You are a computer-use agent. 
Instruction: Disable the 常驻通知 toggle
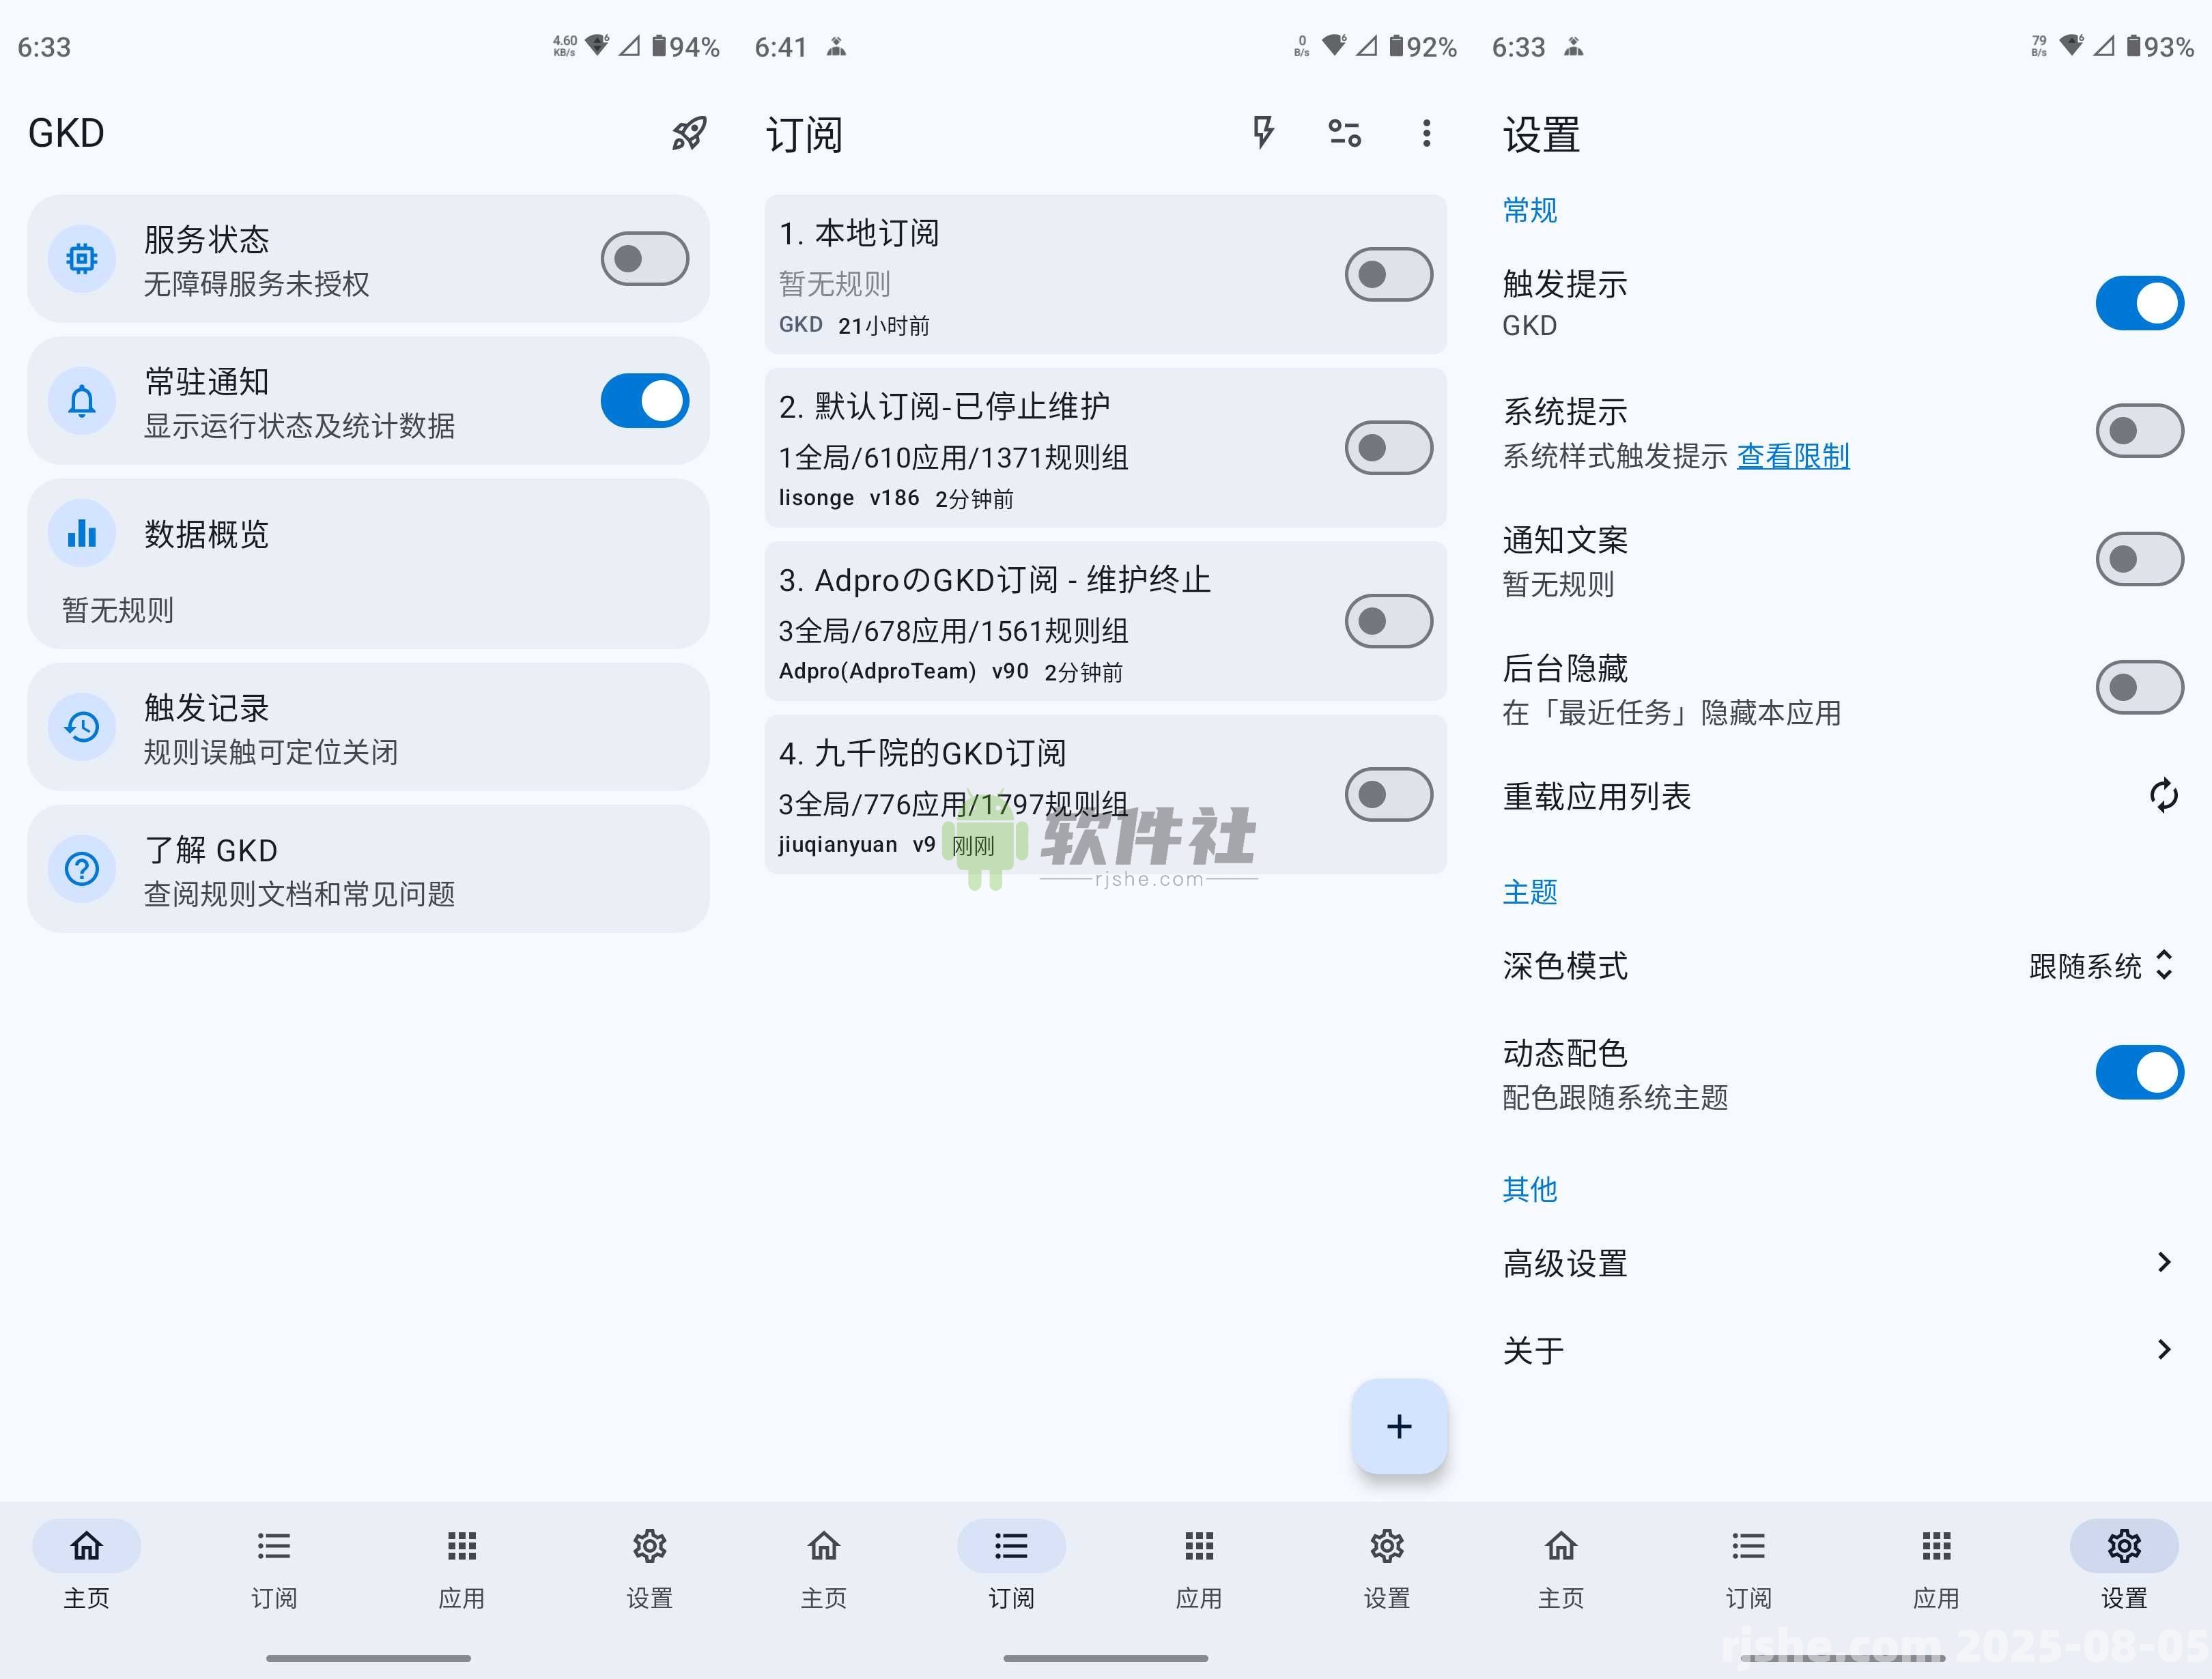pyautogui.click(x=644, y=401)
